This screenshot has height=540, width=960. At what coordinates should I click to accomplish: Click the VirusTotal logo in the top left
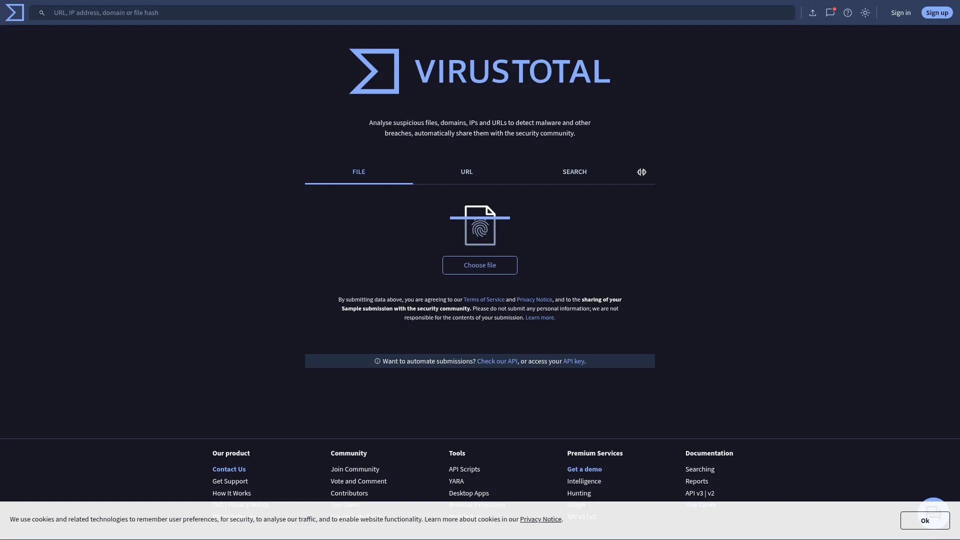[14, 12]
